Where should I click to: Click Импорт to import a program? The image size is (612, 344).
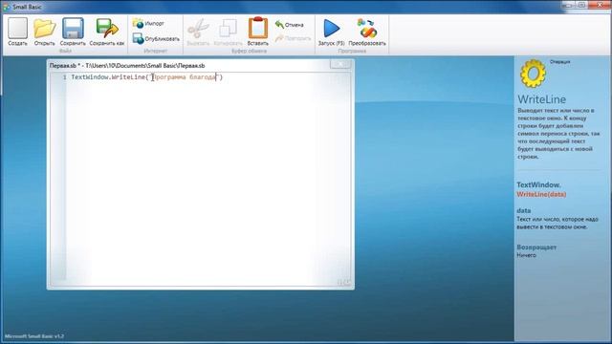(x=149, y=23)
